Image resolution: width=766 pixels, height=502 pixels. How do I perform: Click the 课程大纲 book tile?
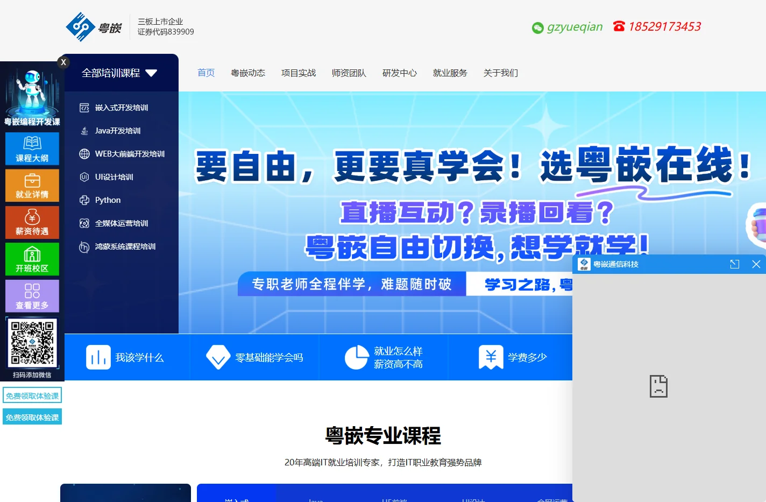[32, 149]
